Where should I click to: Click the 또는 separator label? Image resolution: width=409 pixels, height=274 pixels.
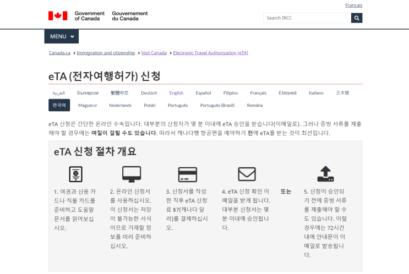(286, 191)
